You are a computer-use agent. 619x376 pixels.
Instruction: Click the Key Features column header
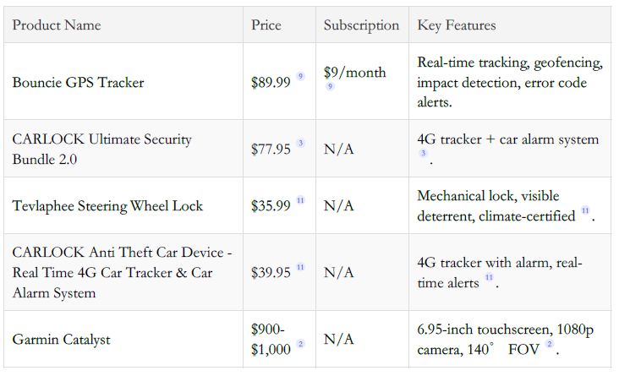tap(457, 25)
